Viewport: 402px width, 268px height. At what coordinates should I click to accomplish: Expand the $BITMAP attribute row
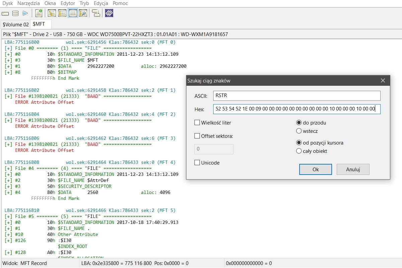tap(9, 72)
